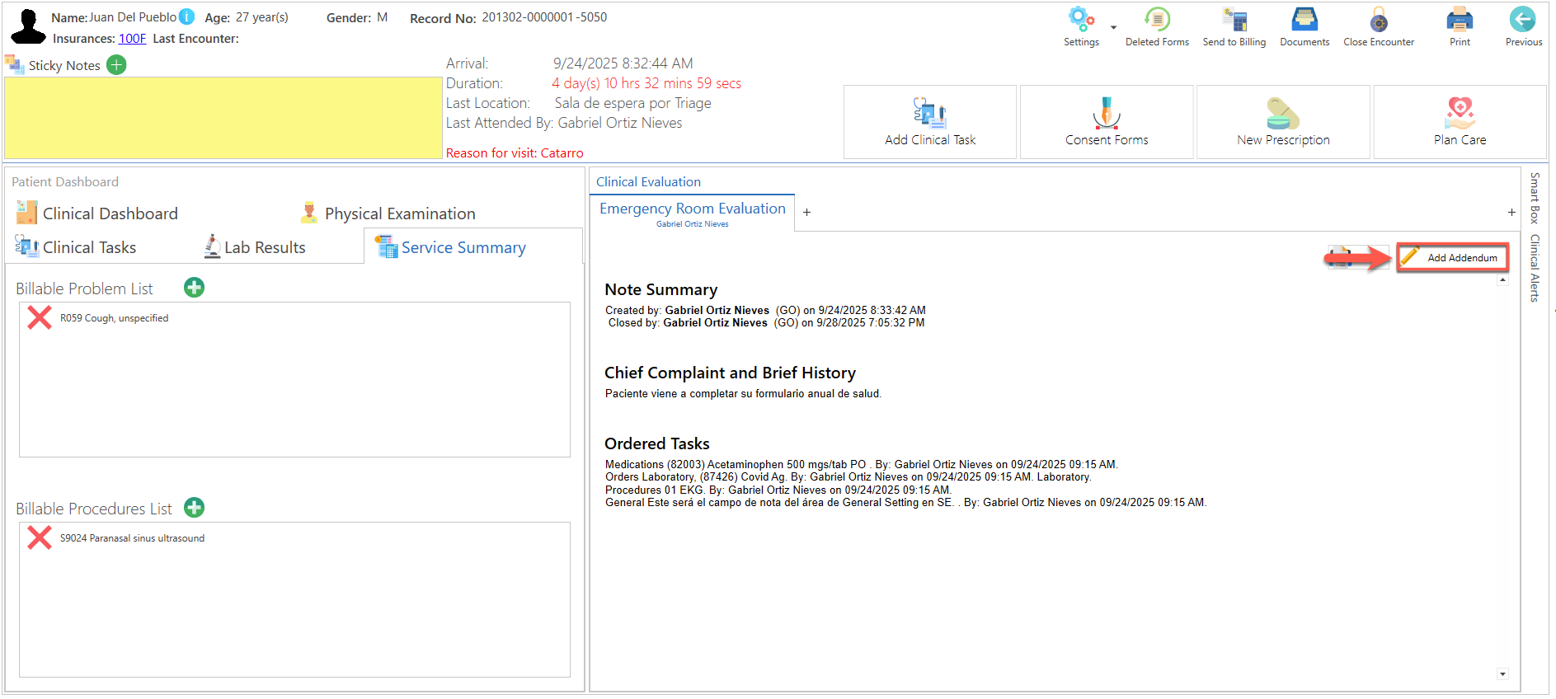The height and width of the screenshot is (699, 1556).
Task: Click the Acetaminophen 500 mgs/tab medication line
Action: (x=861, y=465)
